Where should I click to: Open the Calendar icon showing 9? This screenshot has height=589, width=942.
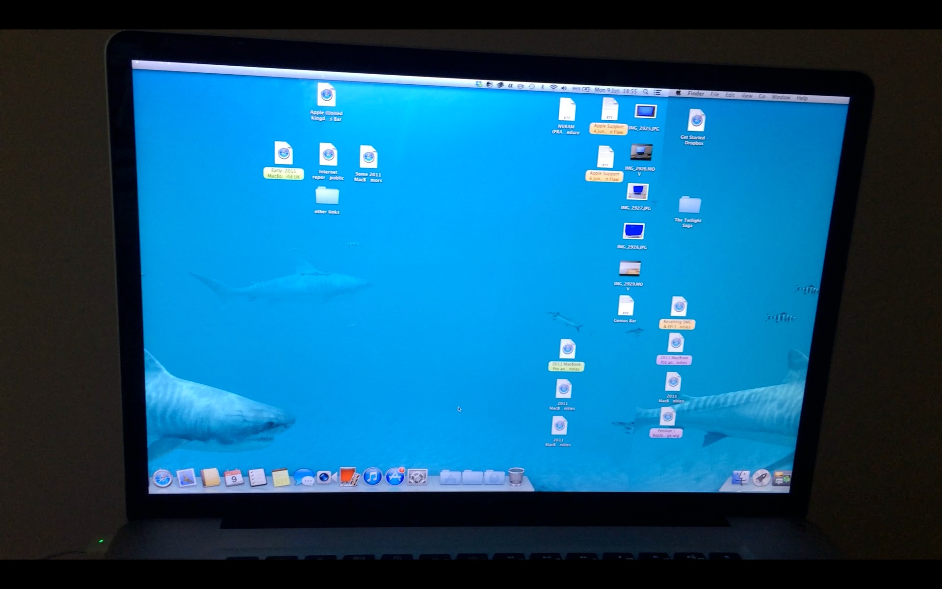pyautogui.click(x=234, y=478)
